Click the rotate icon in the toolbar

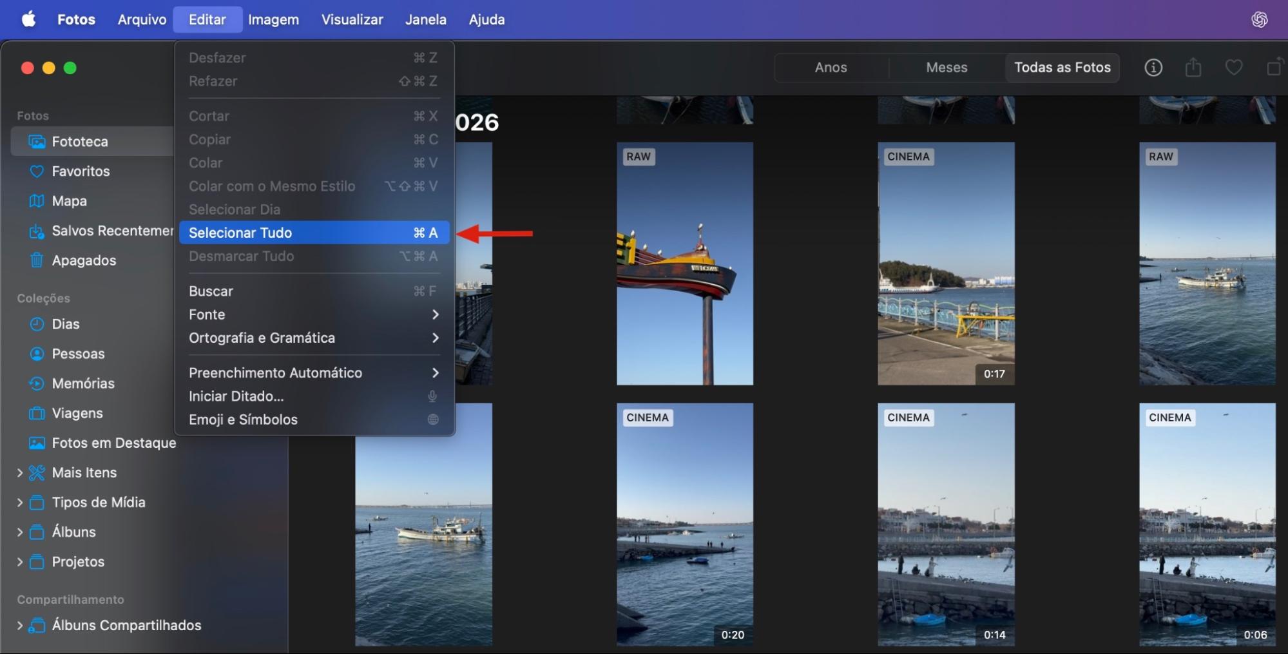[1274, 67]
